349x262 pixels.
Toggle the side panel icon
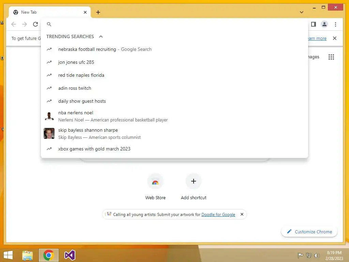314,24
